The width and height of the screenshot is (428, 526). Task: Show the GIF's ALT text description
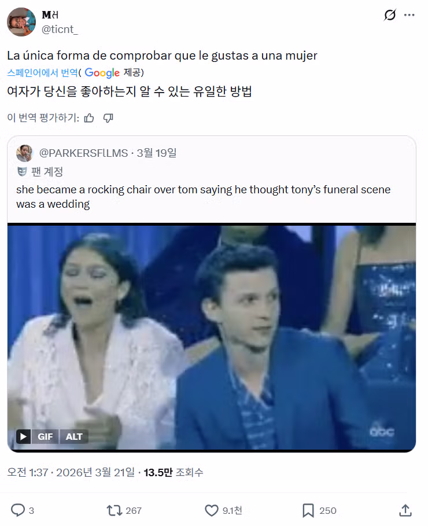coord(73,437)
